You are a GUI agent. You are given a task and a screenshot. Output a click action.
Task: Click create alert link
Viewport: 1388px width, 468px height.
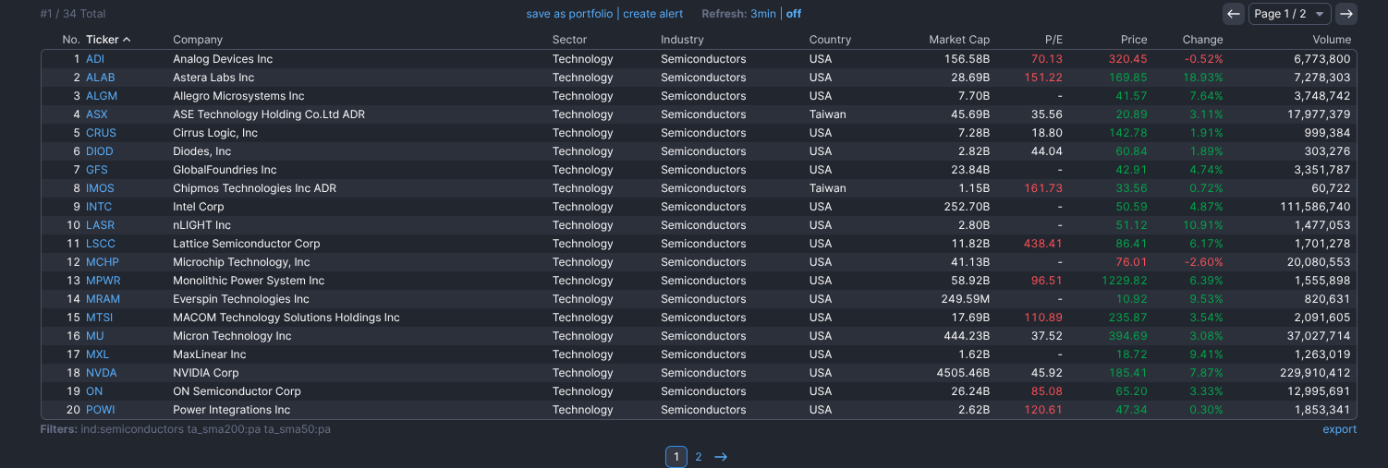(x=653, y=14)
